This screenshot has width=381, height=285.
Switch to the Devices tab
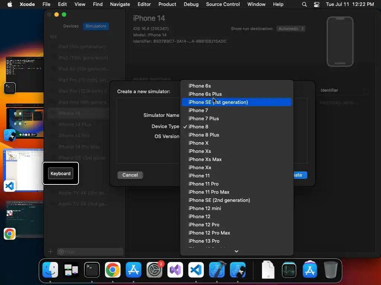[71, 26]
